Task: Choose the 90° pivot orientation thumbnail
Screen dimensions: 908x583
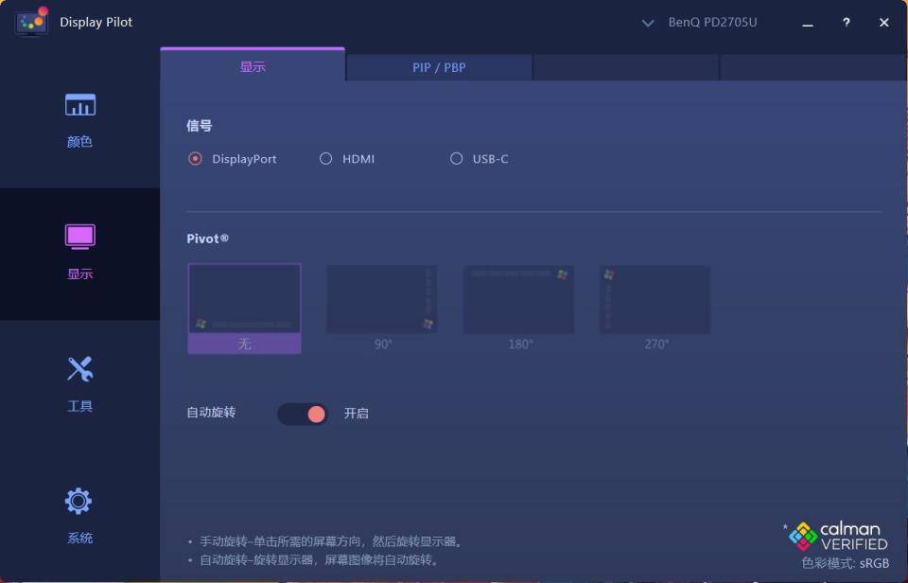Action: [x=382, y=299]
